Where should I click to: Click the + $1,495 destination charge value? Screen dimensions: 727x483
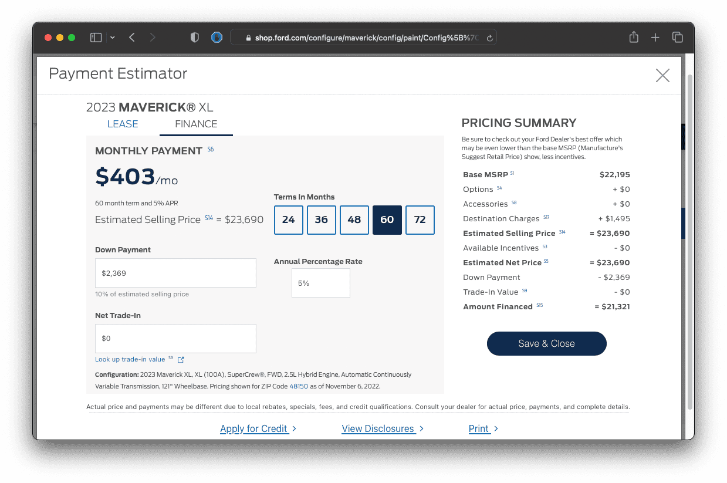pos(614,219)
